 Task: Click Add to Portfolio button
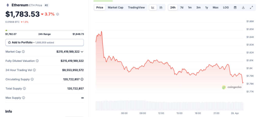[45, 42]
